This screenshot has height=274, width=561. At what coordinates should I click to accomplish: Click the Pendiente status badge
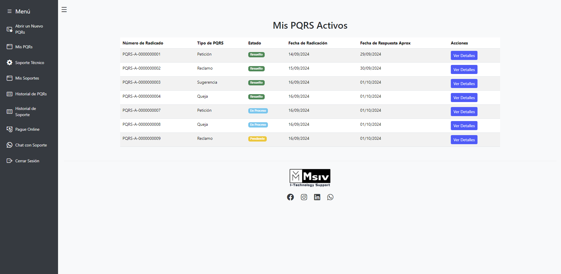(257, 139)
